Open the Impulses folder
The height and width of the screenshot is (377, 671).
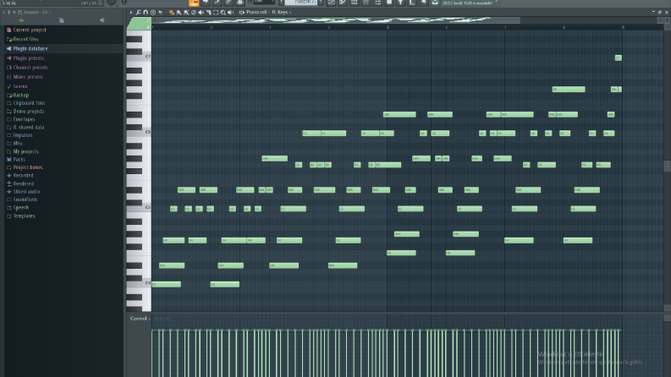(23, 135)
